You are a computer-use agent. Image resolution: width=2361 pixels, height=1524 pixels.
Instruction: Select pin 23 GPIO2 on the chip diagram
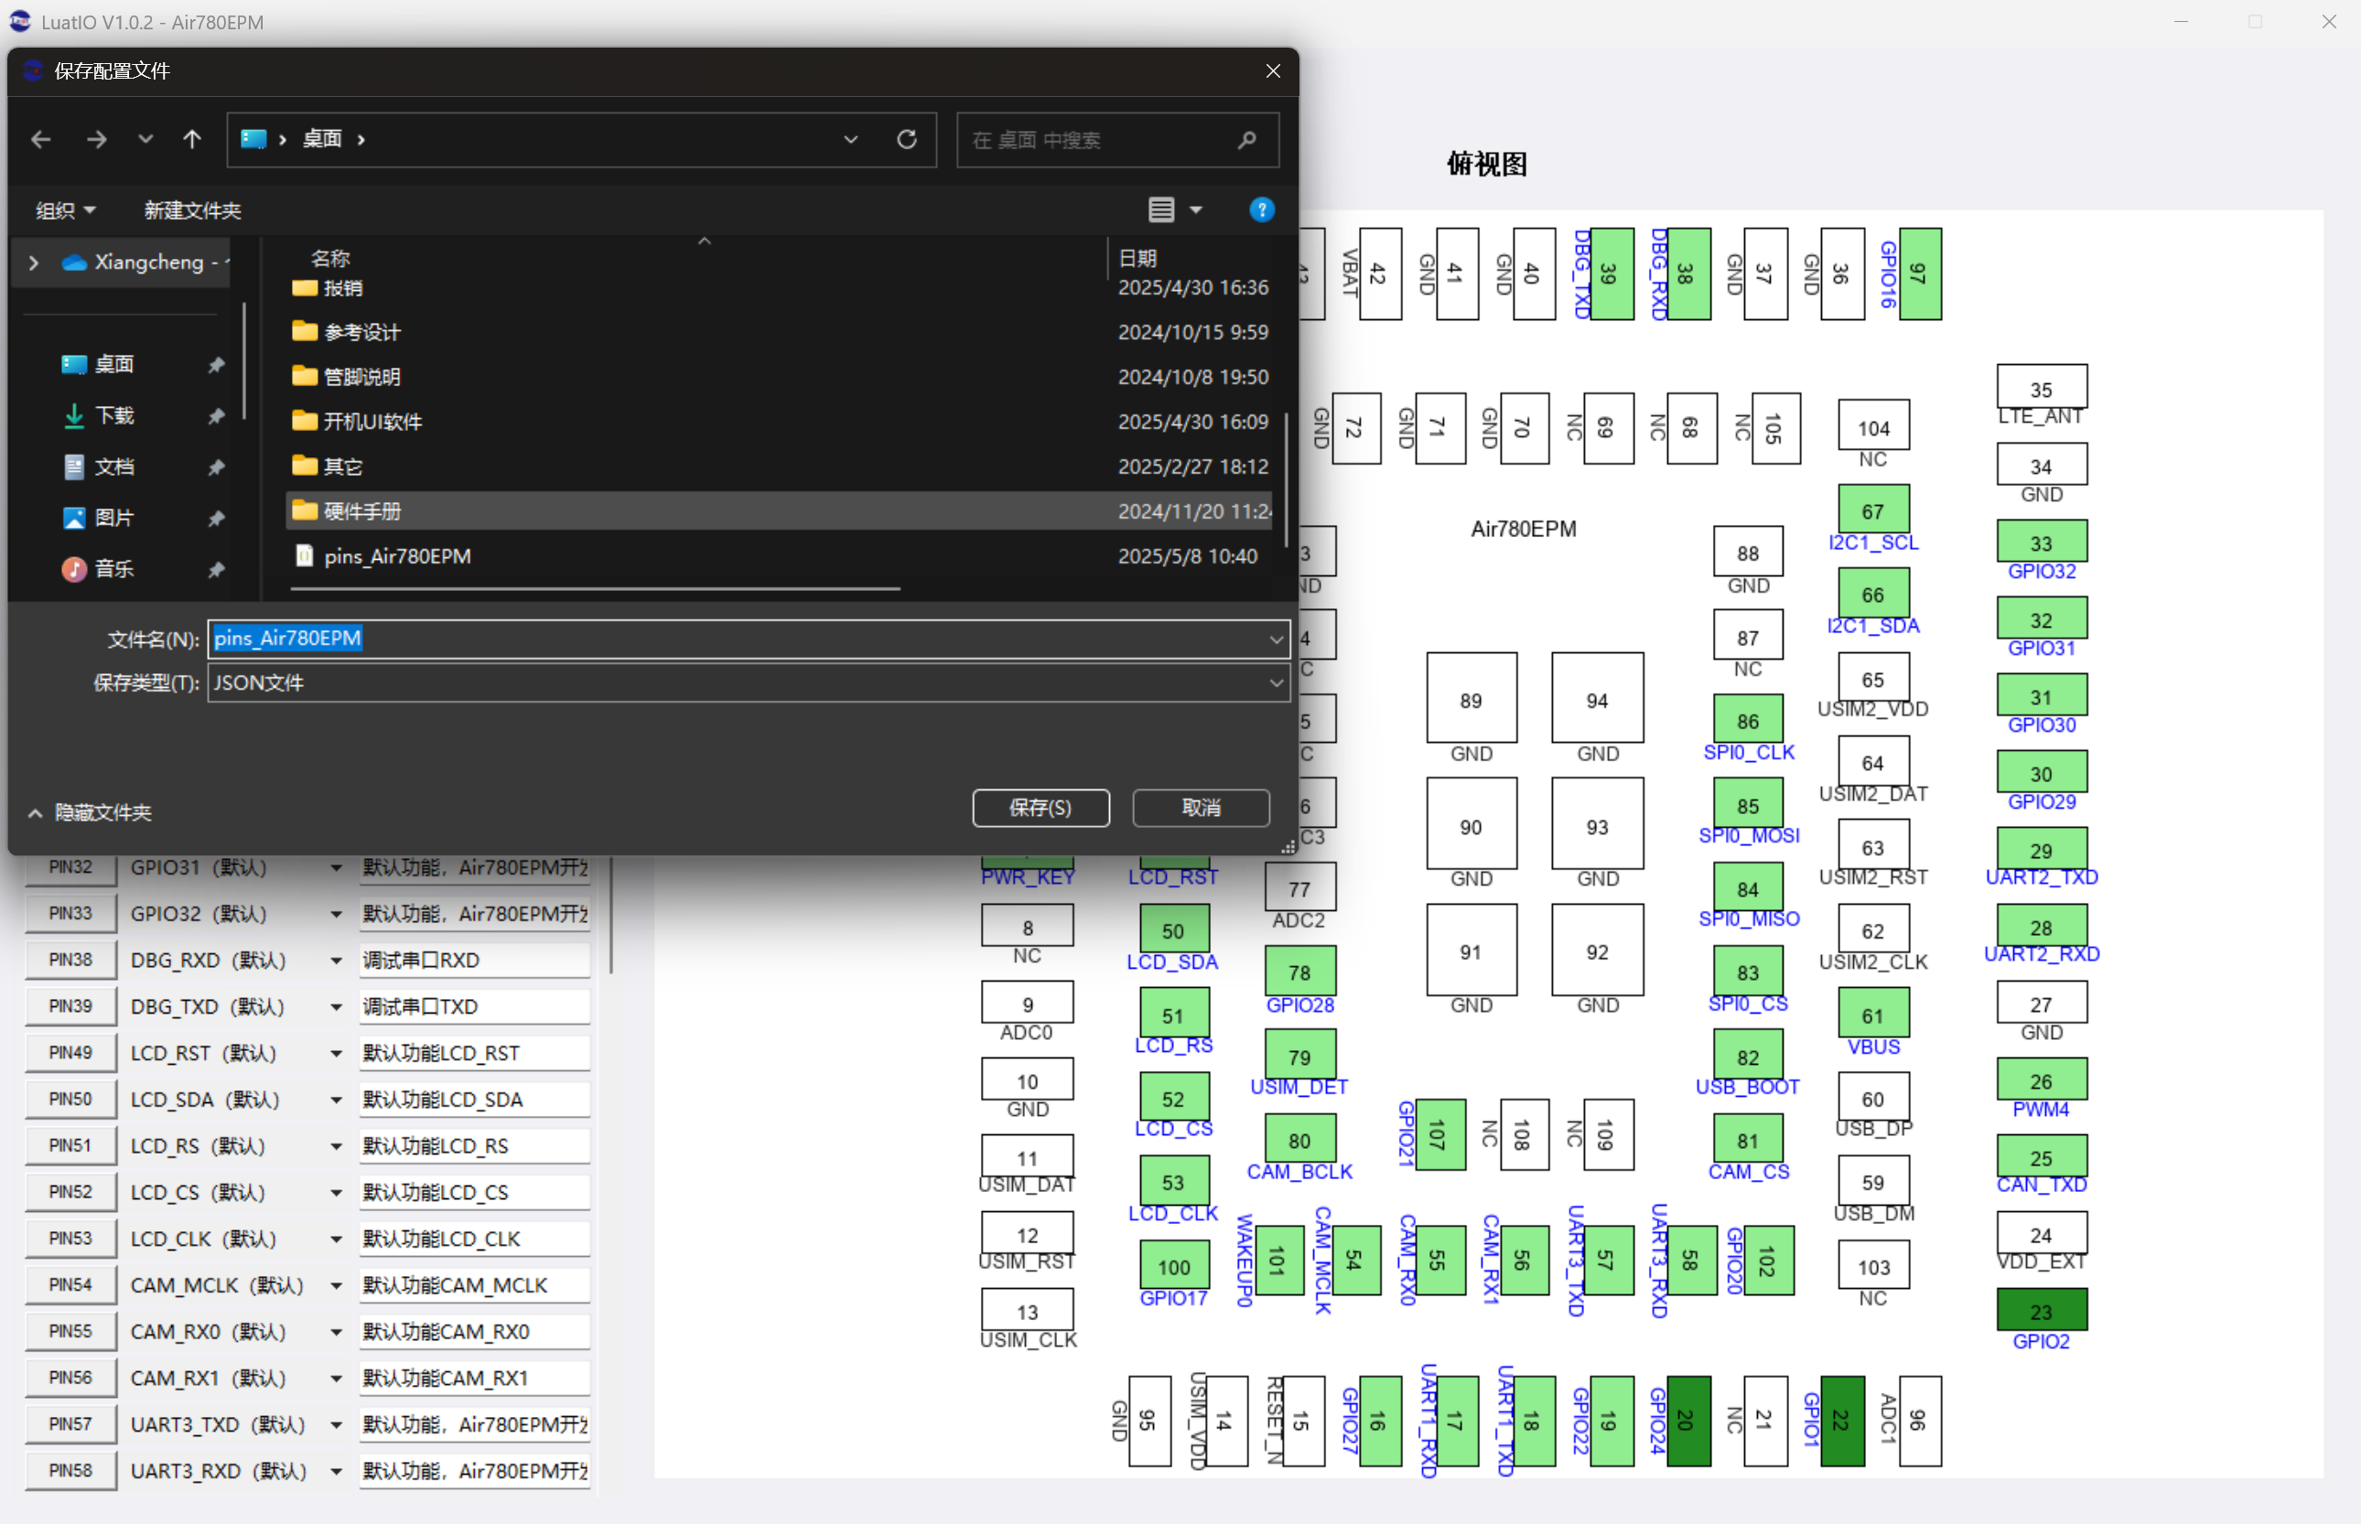point(2042,1310)
